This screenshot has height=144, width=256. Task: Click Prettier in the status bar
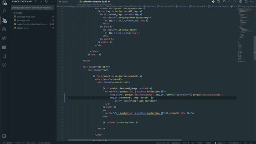pyautogui.click(x=208, y=143)
